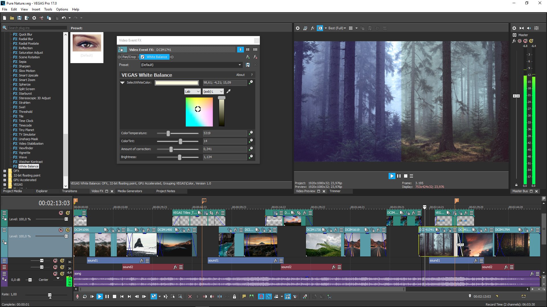Expand the OFX folder in plug-in tree
547x307 pixels.
[5, 171]
